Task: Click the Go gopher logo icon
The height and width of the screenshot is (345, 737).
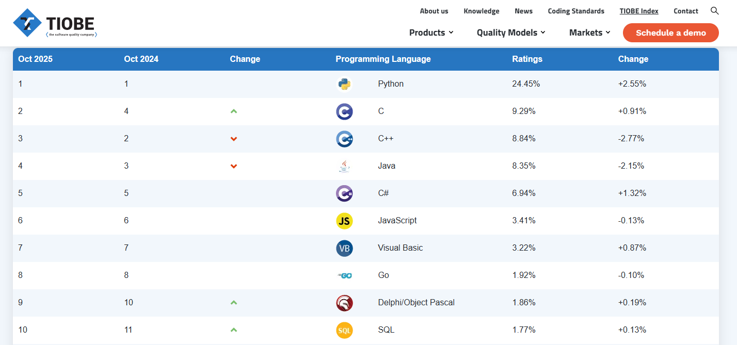Action: coord(344,275)
